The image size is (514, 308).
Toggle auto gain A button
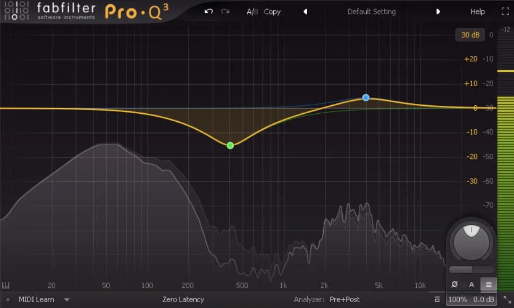tap(471, 285)
